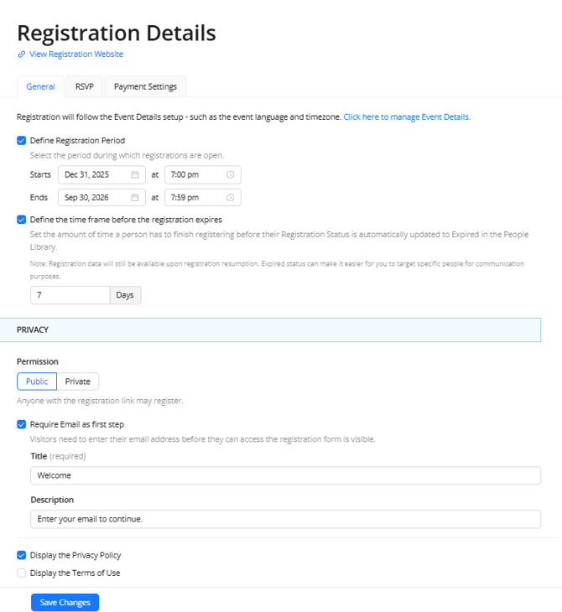The image size is (562, 612).
Task: Uncheck Display the Privacy Policy
Action: point(22,555)
